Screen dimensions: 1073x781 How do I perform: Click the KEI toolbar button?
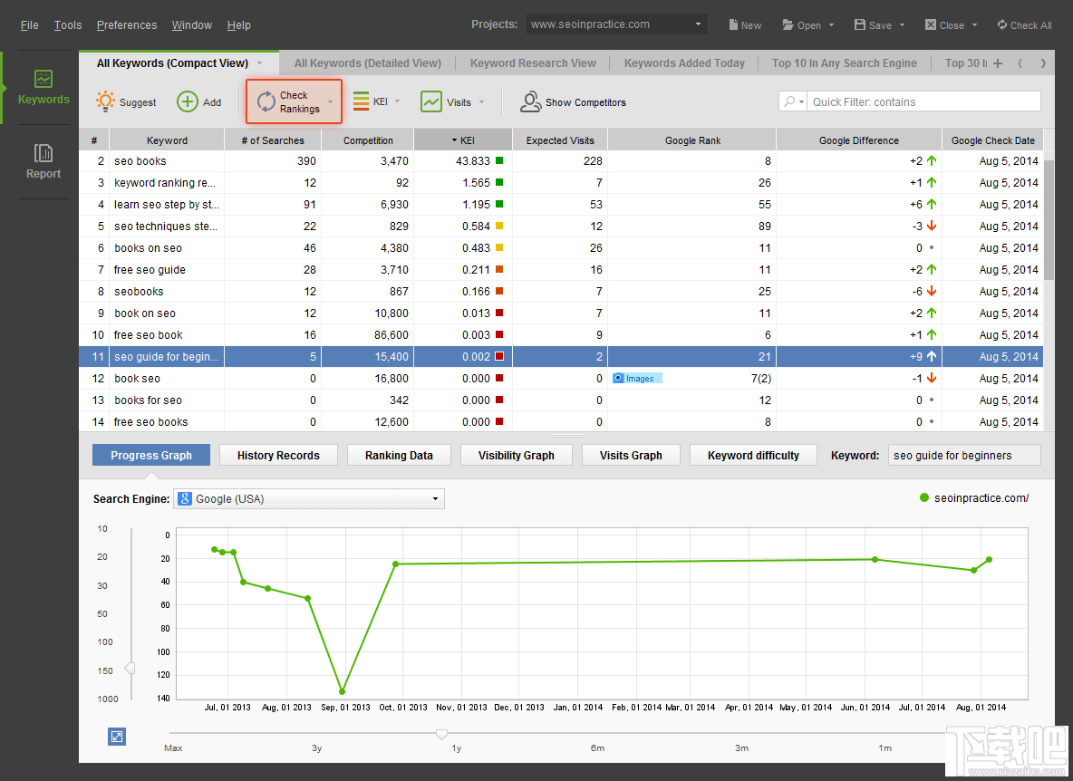tap(372, 101)
